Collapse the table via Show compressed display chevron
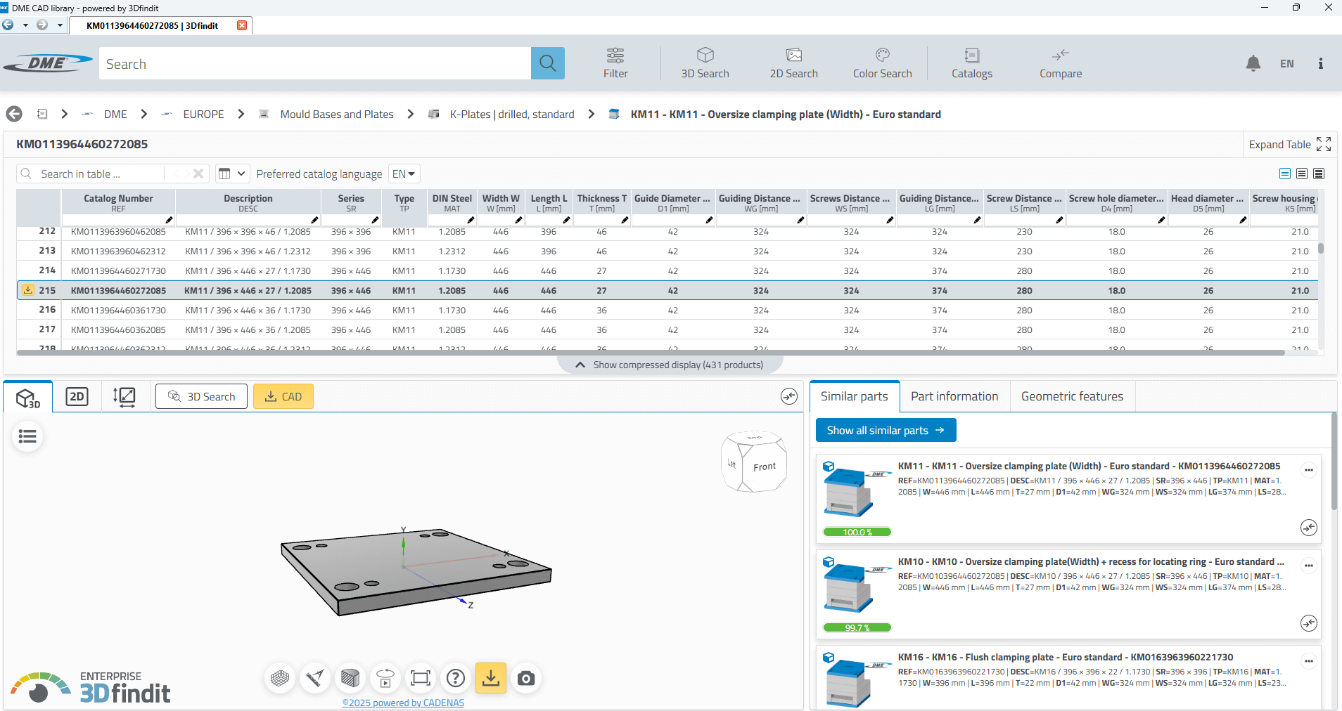 tap(580, 364)
